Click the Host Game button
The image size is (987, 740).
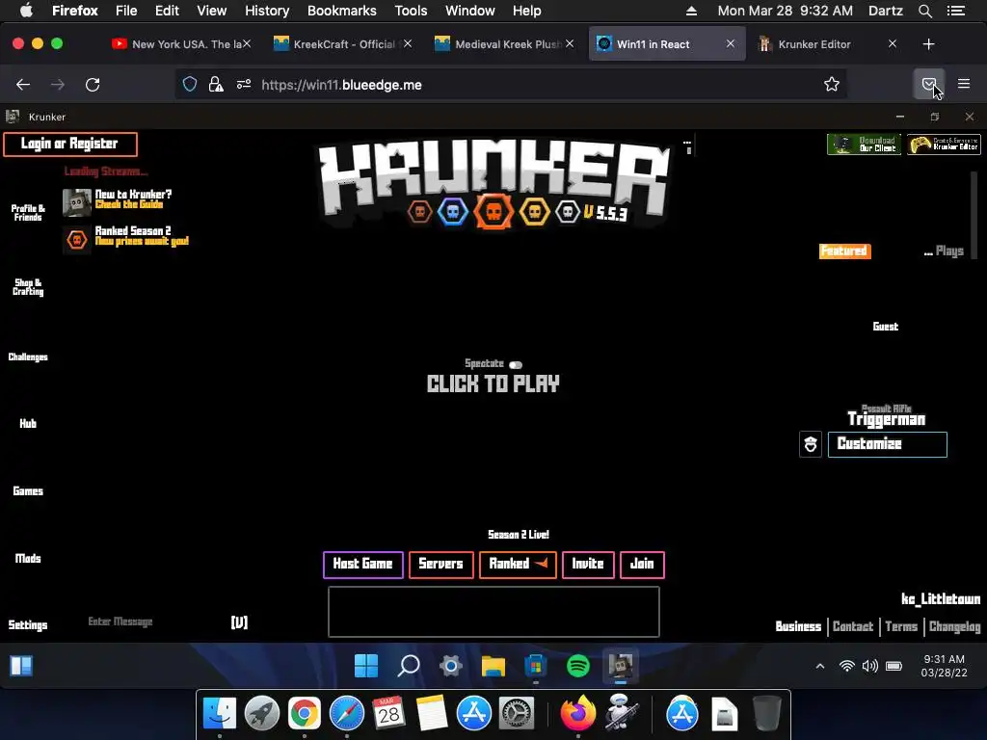(x=363, y=565)
